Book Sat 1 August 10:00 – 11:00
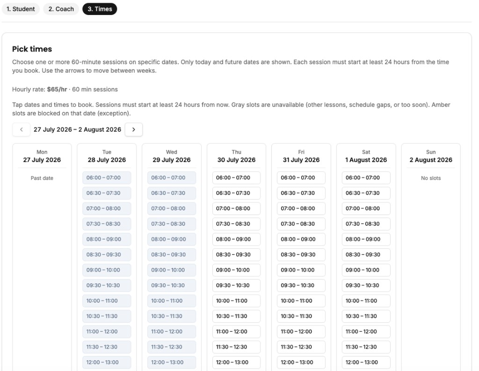The image size is (479, 371). click(366, 301)
